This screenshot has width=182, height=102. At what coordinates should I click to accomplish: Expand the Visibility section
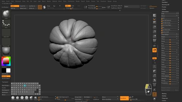(164, 96)
